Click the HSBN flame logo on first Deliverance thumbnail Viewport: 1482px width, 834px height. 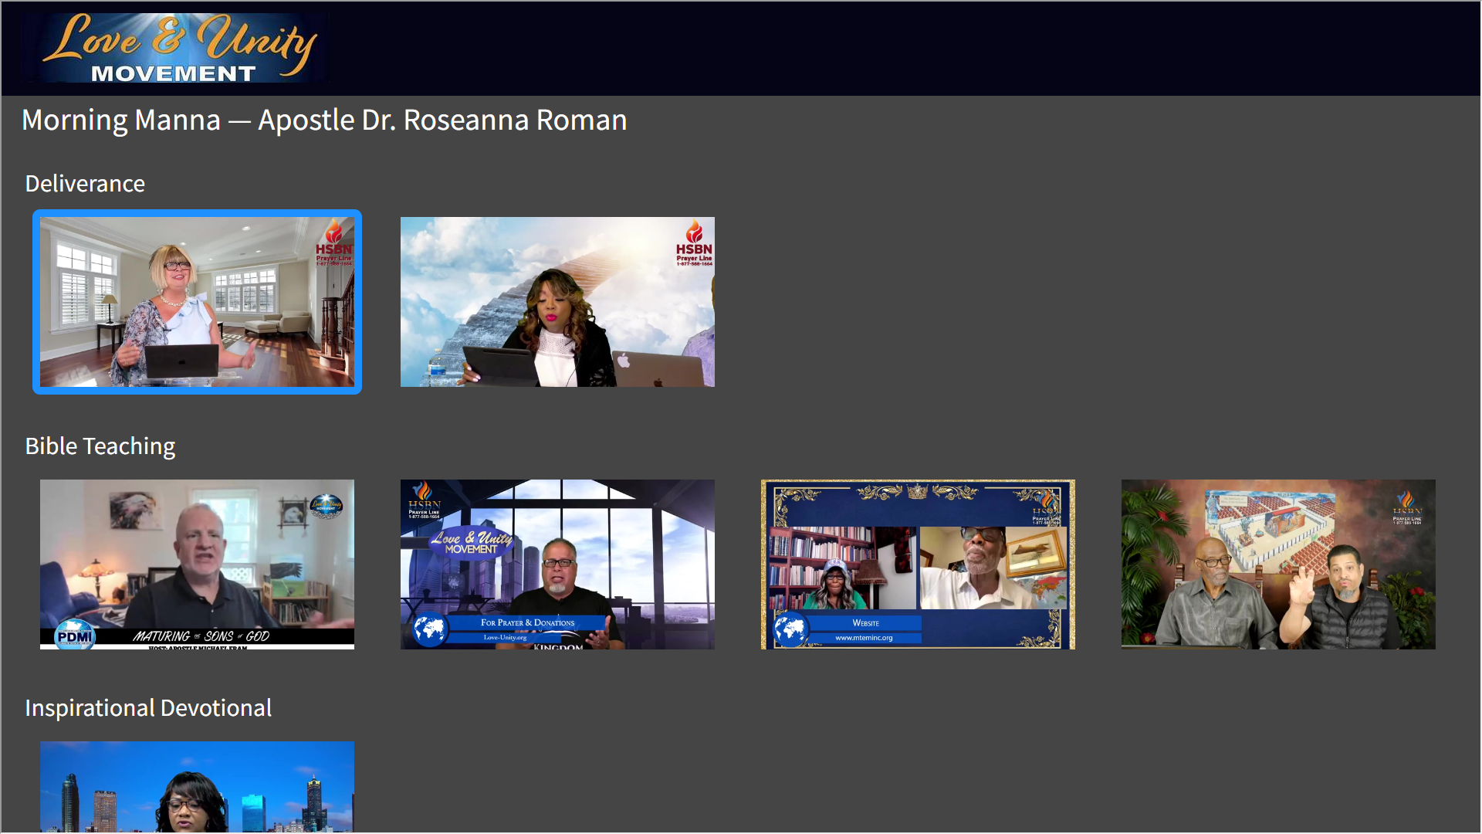pos(333,242)
